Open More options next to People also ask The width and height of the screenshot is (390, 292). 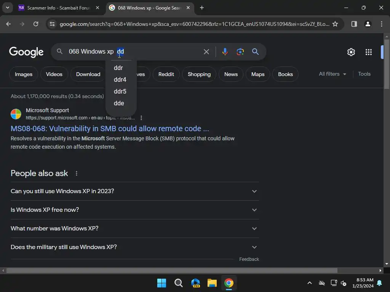pyautogui.click(x=77, y=173)
